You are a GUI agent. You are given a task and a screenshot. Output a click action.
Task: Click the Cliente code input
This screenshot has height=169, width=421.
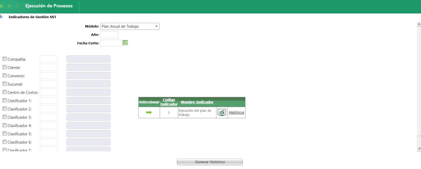point(49,67)
